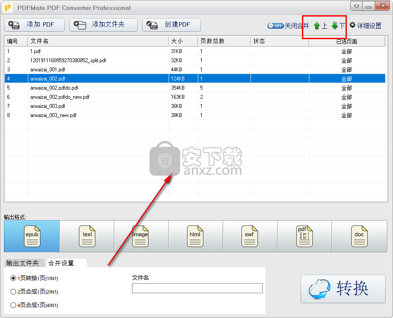This screenshot has height=318, width=393.
Task: Select html output format
Action: pos(196,236)
